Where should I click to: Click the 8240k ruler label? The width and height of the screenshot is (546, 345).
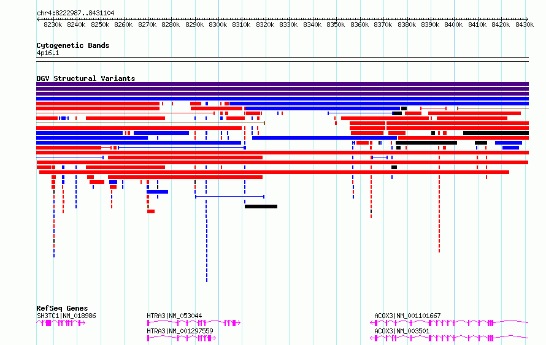point(76,25)
